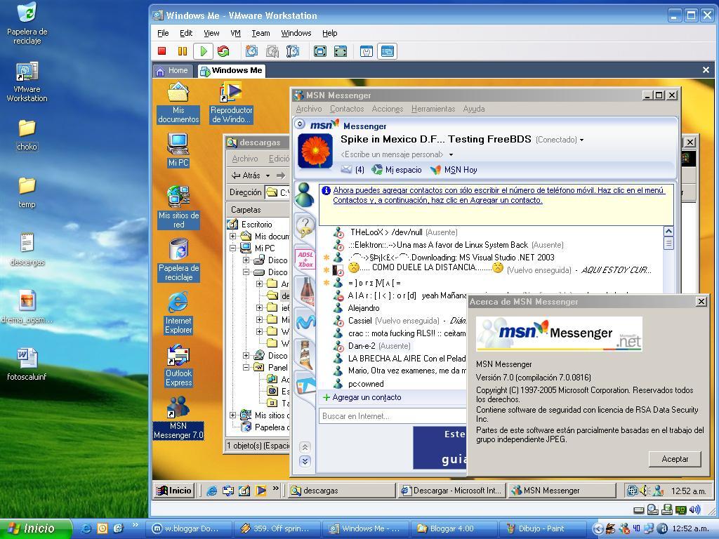719x539 pixels.
Task: Switch to Dibujo - Paint in host taskbar
Action: pyautogui.click(x=543, y=528)
